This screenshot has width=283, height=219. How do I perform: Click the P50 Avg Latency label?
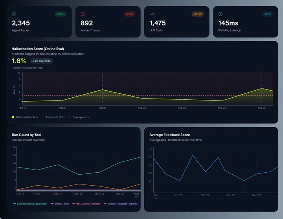[x=230, y=30]
